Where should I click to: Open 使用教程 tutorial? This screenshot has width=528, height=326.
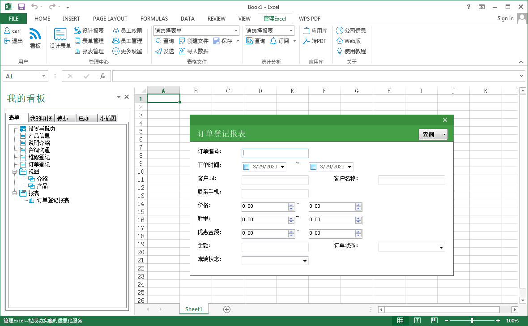click(351, 51)
